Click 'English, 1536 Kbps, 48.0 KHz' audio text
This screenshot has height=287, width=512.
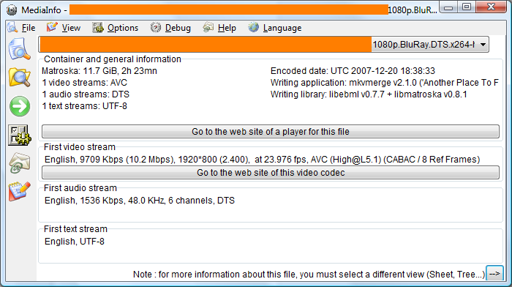[x=140, y=201]
